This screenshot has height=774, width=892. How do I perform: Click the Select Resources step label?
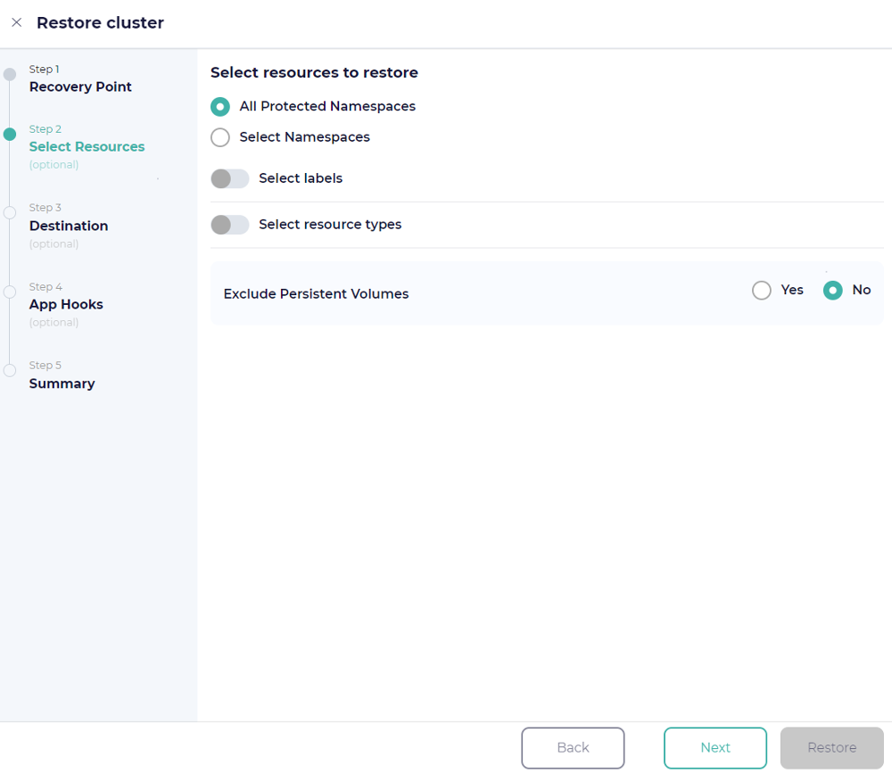pyautogui.click(x=87, y=146)
